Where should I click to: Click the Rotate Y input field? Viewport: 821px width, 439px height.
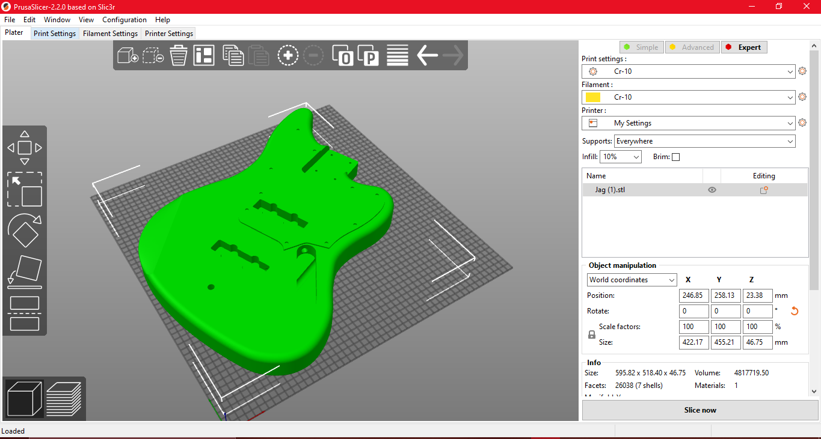coord(726,311)
